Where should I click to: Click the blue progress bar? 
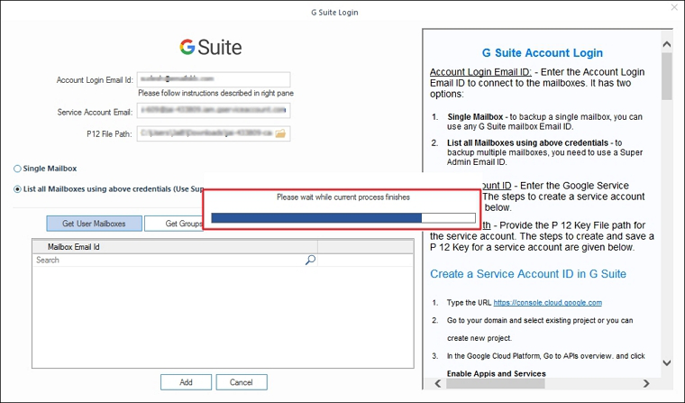pos(343,217)
